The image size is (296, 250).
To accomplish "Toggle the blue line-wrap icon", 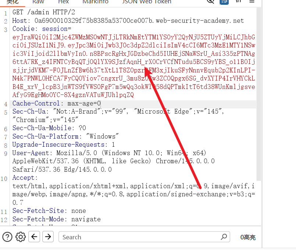I will click(224, 1).
